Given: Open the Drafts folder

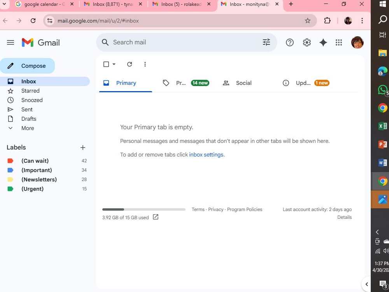Looking at the screenshot, I should (x=45, y=119).
